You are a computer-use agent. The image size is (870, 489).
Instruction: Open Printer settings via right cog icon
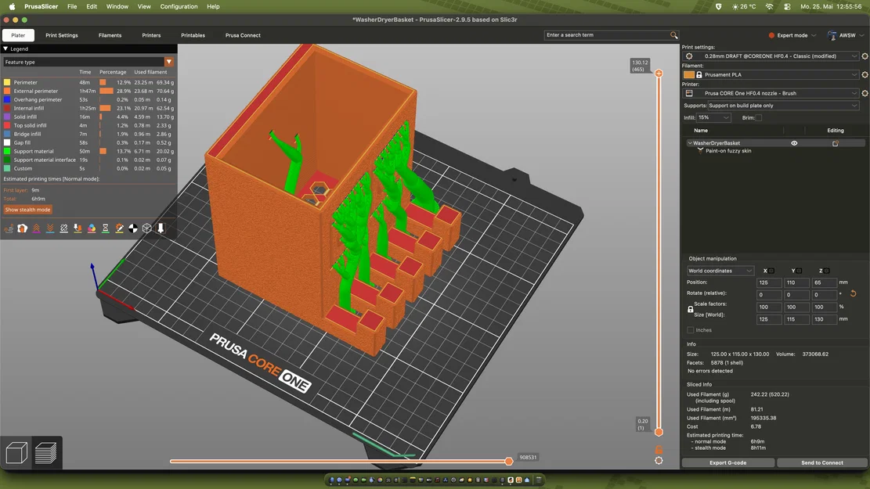tap(865, 93)
